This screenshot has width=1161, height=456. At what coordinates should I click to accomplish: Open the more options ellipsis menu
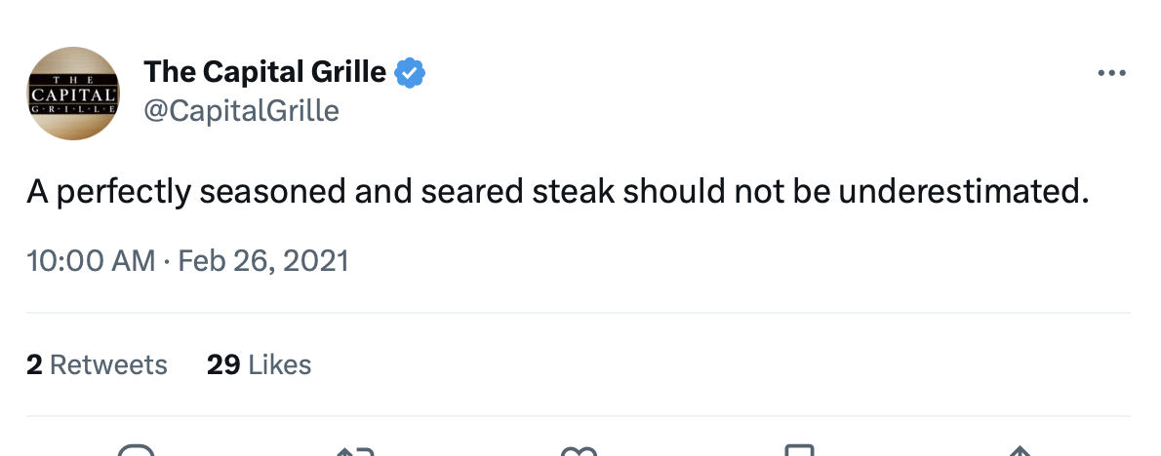tap(1111, 73)
